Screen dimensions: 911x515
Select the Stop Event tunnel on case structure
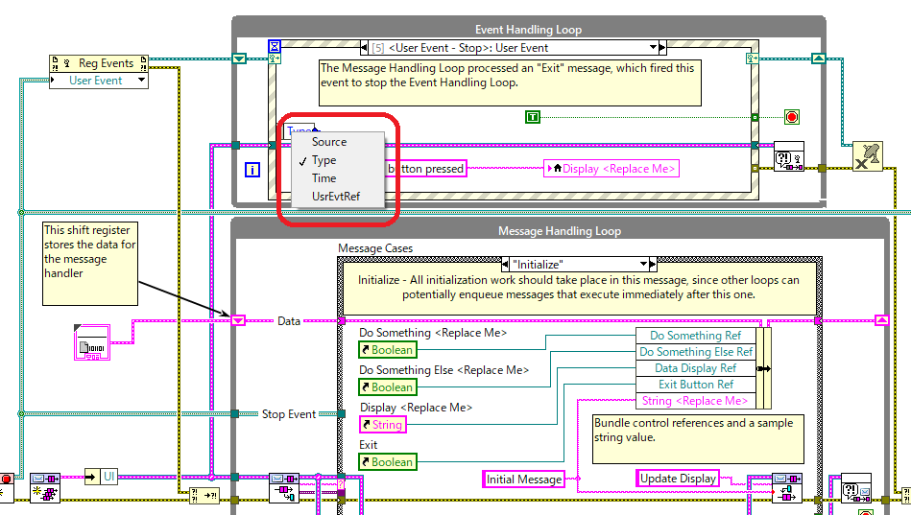click(x=342, y=414)
